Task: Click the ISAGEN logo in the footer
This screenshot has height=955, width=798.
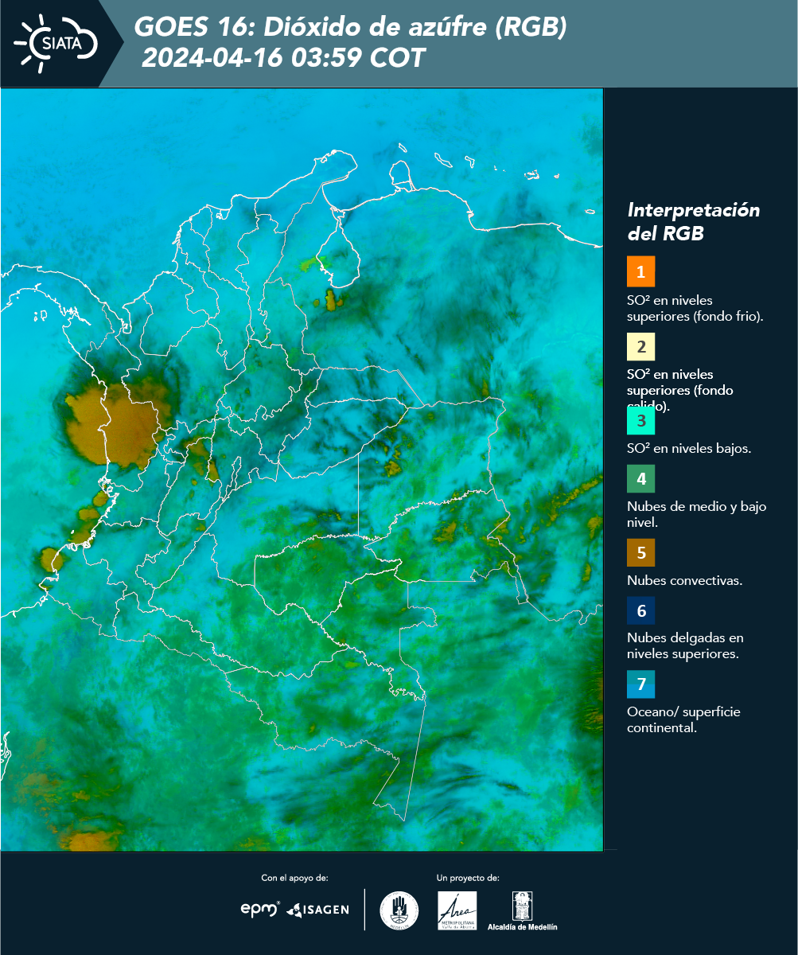Action: pos(317,910)
